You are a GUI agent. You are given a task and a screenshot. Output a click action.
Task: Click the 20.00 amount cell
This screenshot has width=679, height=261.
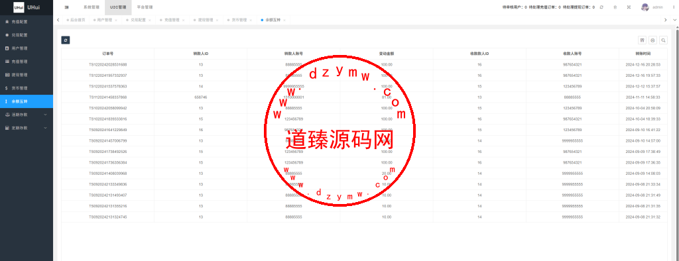[387, 174]
